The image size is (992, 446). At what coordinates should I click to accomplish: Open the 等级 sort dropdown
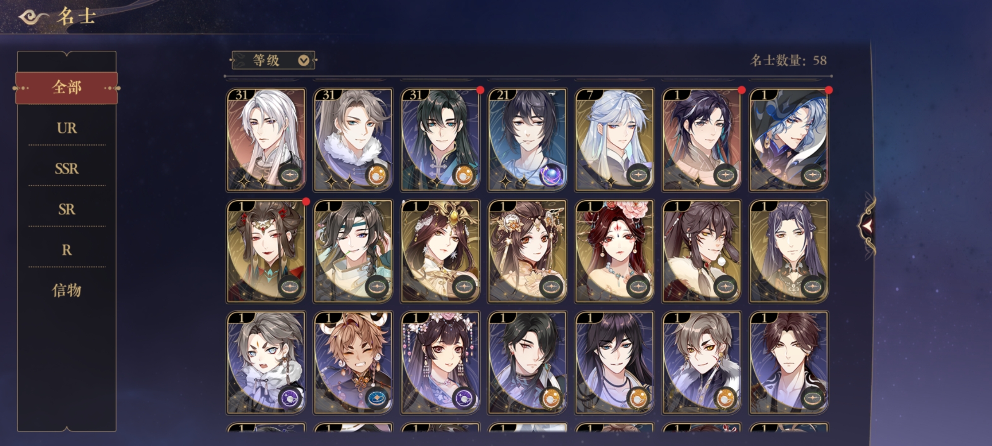pyautogui.click(x=273, y=61)
